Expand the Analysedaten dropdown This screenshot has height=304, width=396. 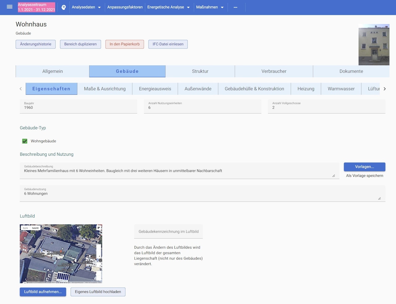86,7
